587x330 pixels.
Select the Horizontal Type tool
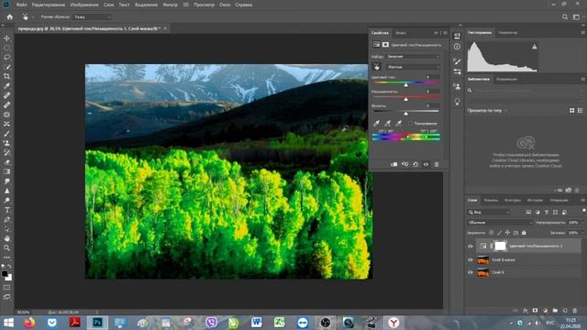click(x=6, y=210)
